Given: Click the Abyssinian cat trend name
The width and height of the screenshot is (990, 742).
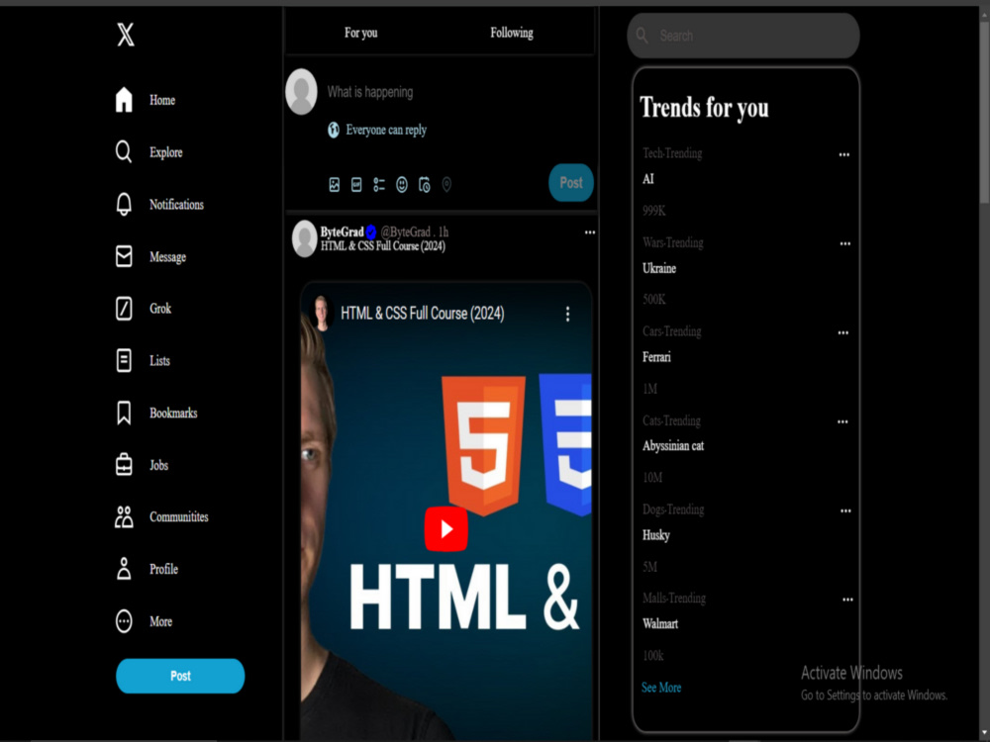Looking at the screenshot, I should coord(673,446).
